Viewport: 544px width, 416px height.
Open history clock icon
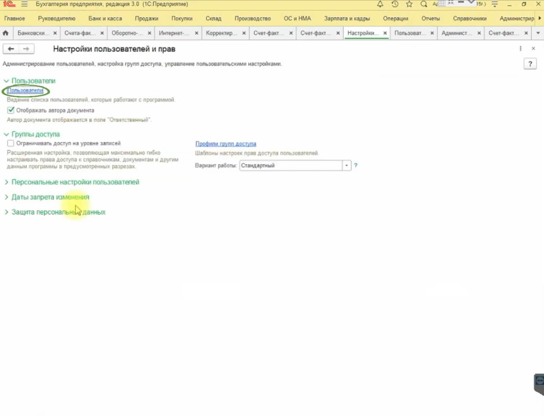tap(395, 4)
